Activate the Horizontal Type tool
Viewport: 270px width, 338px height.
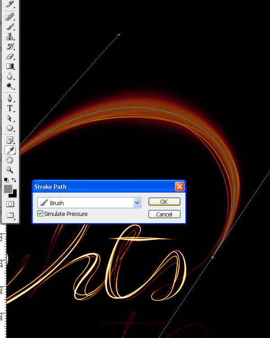pyautogui.click(x=9, y=108)
